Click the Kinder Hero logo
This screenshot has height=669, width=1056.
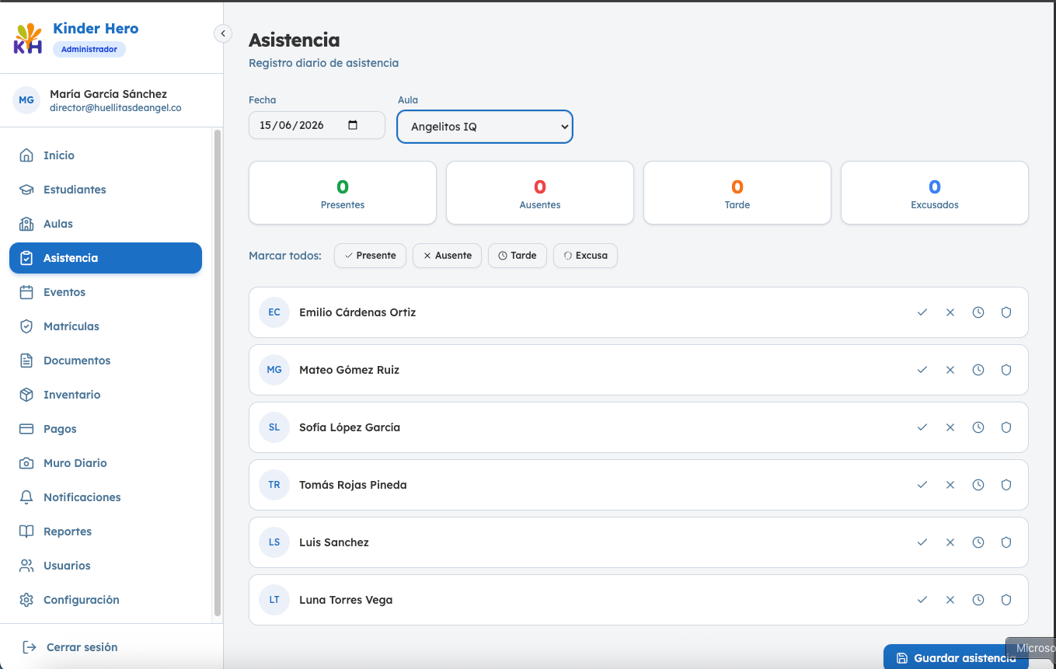point(28,39)
